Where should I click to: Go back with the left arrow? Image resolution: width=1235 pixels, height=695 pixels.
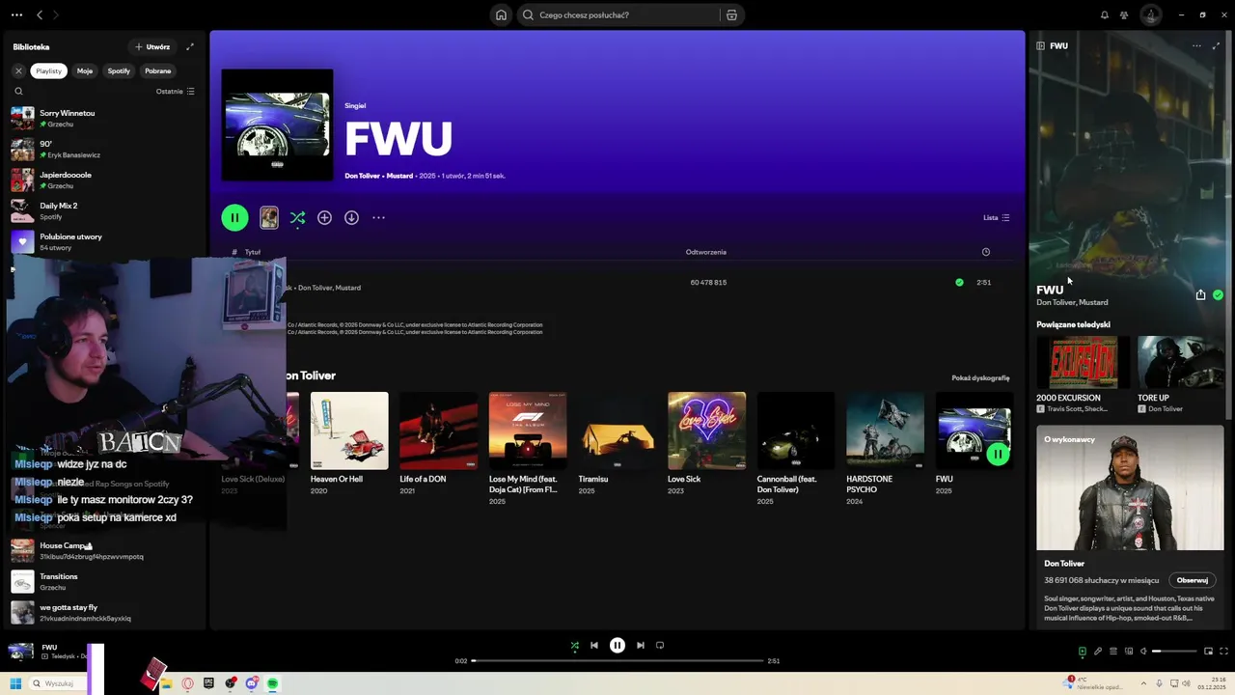point(40,14)
